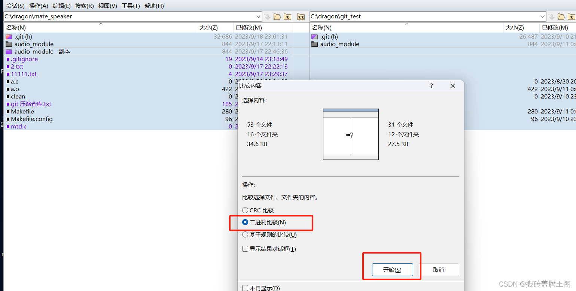Click the left pane back arrow icon

(x=267, y=16)
